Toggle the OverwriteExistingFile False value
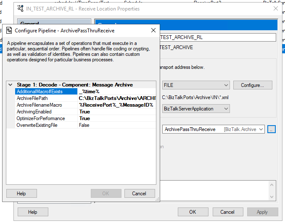Viewport: 285px width, 223px height. click(x=117, y=125)
